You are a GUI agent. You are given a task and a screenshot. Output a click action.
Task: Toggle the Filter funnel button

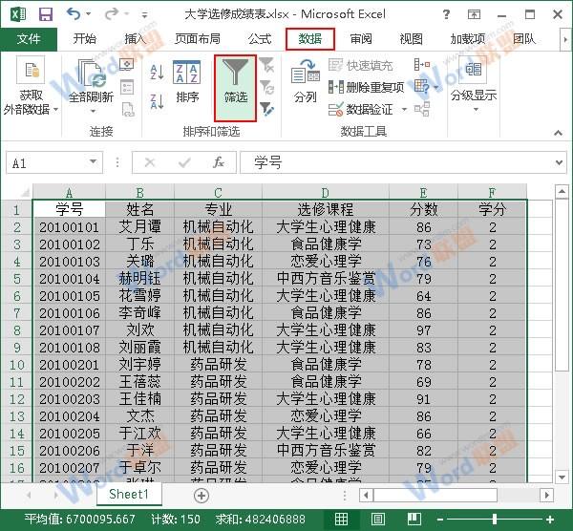pos(235,88)
